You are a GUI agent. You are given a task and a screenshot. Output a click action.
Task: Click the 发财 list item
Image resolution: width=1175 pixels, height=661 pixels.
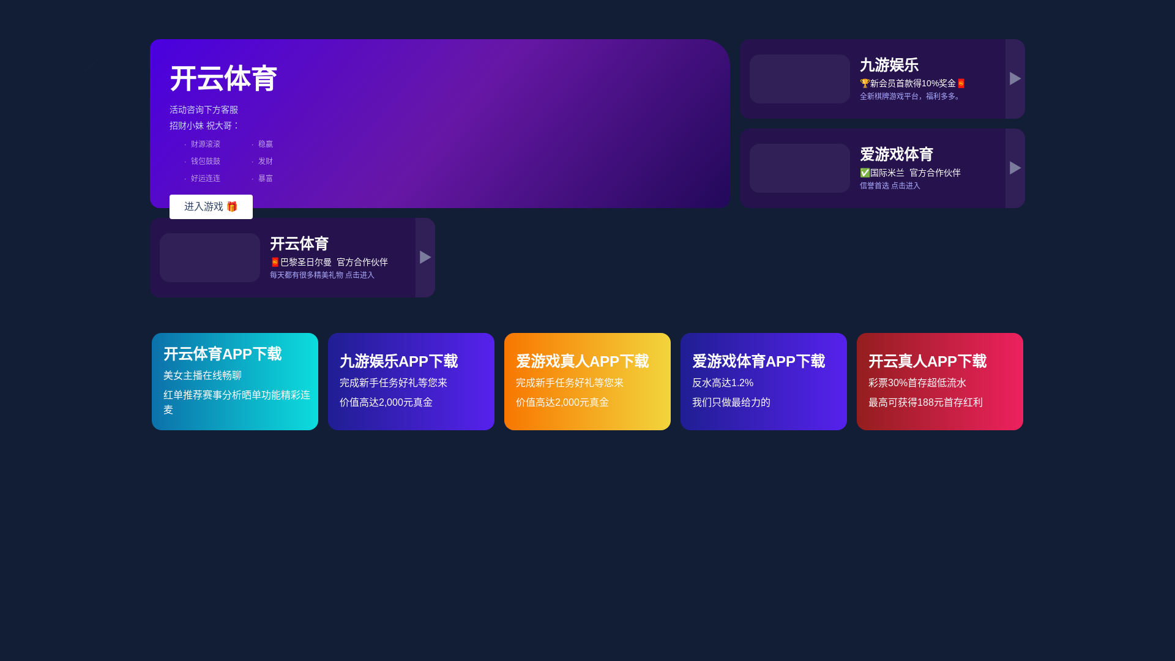point(266,162)
